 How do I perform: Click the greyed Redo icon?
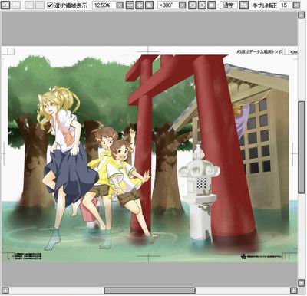(16, 5)
